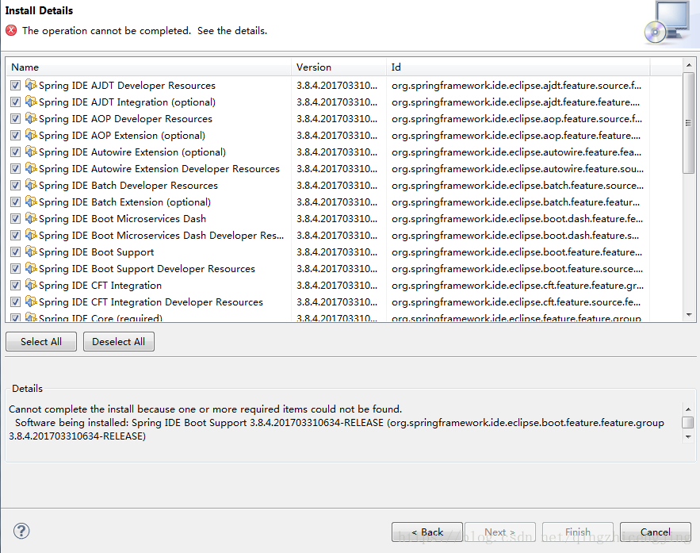The height and width of the screenshot is (553, 700).
Task: Uncheck Spring IDE Boot Support Developer Resources
Action: pos(16,269)
